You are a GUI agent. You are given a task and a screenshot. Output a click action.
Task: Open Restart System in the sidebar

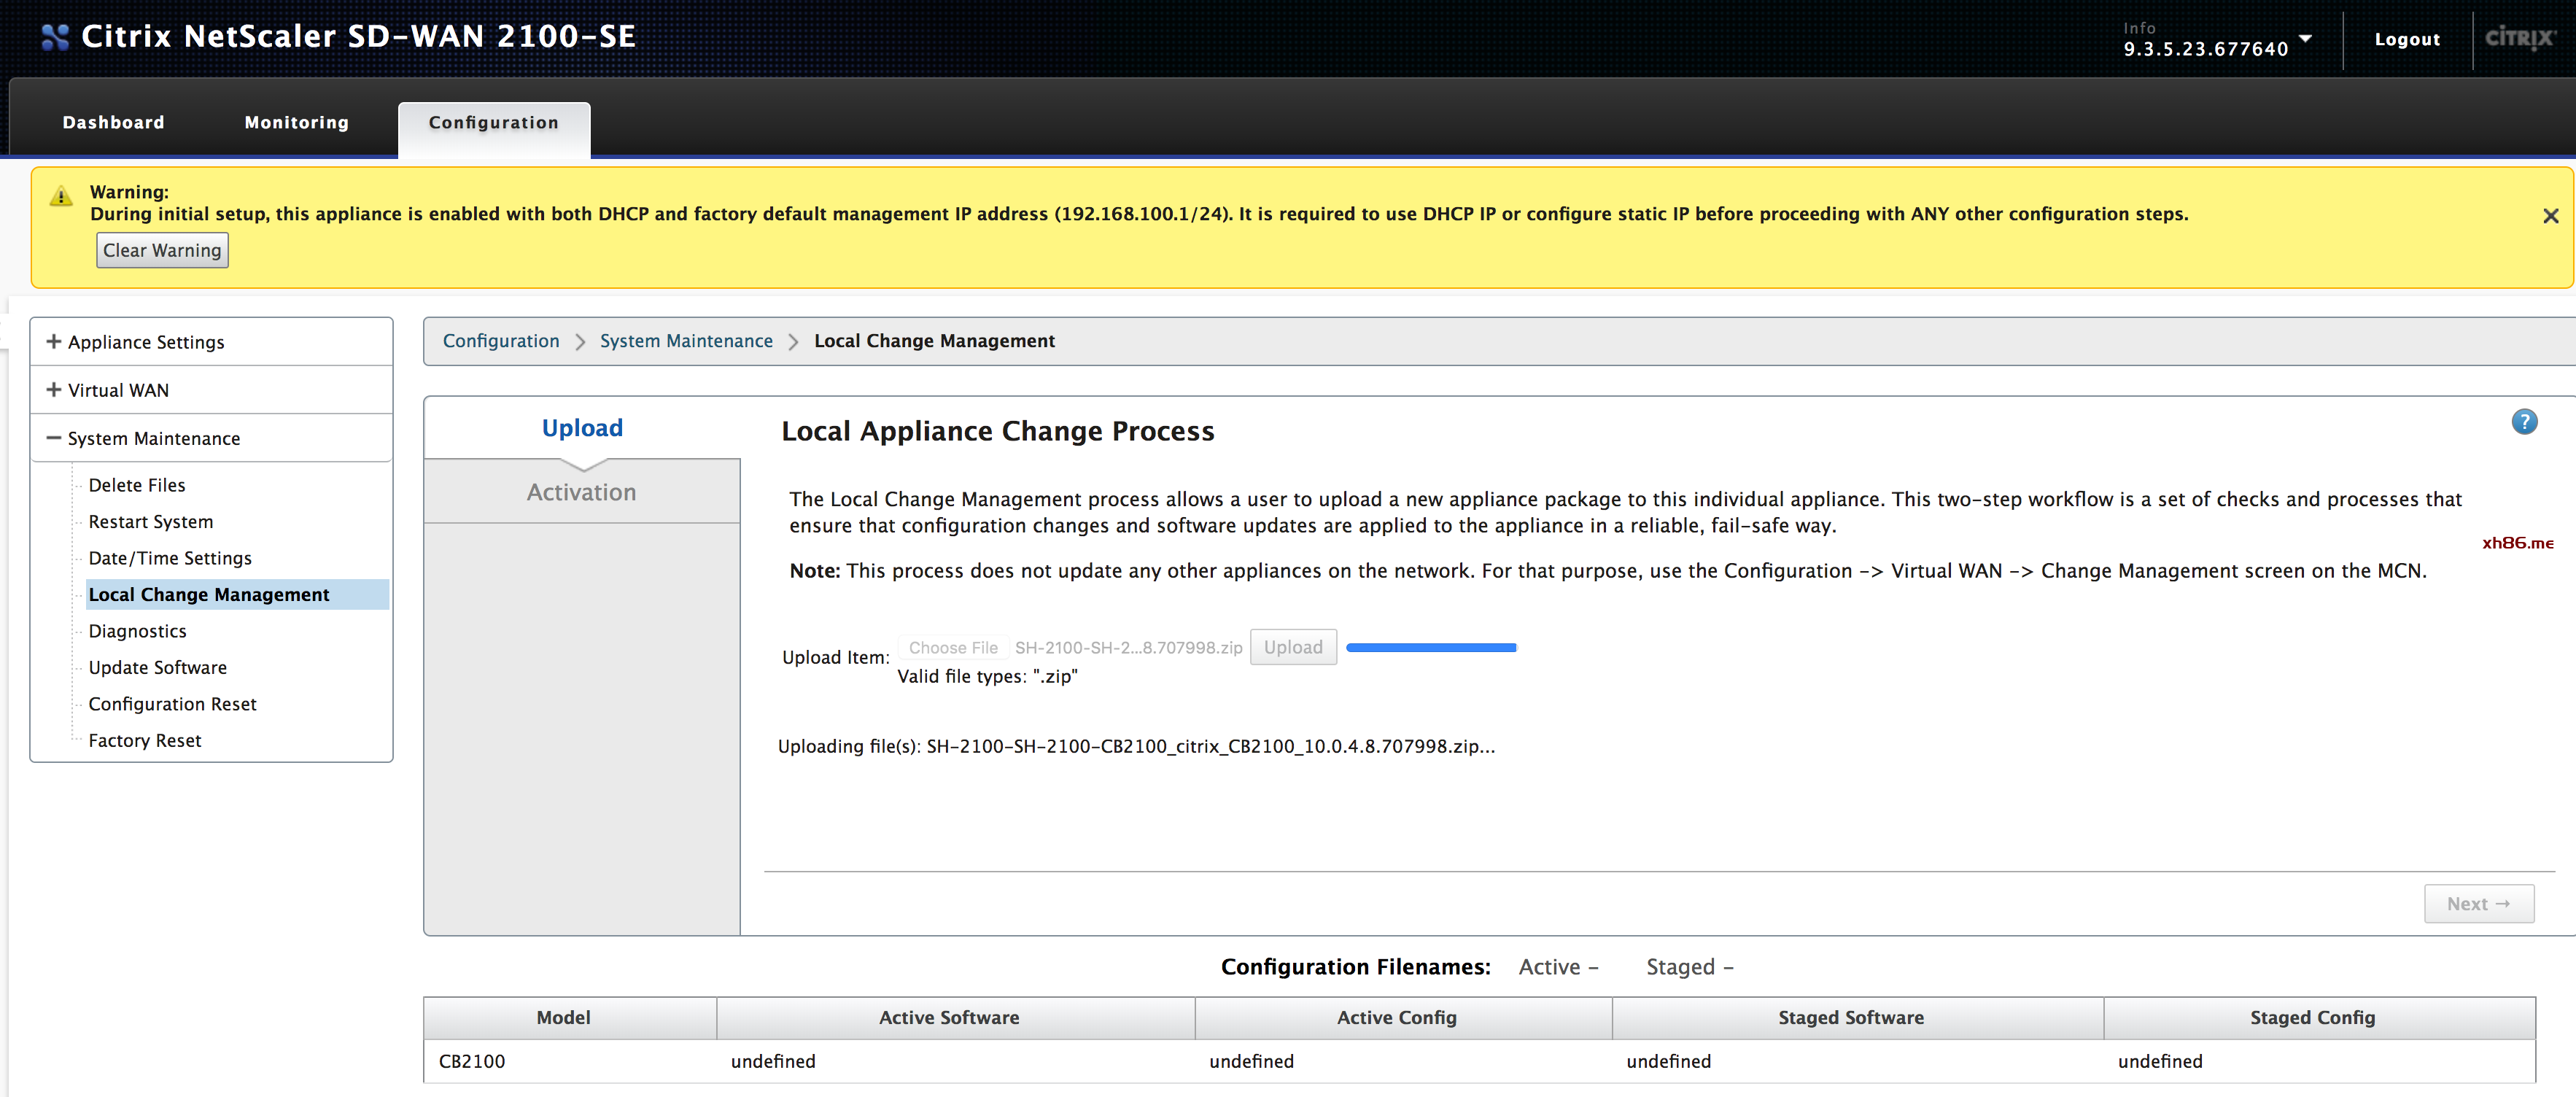coord(151,522)
